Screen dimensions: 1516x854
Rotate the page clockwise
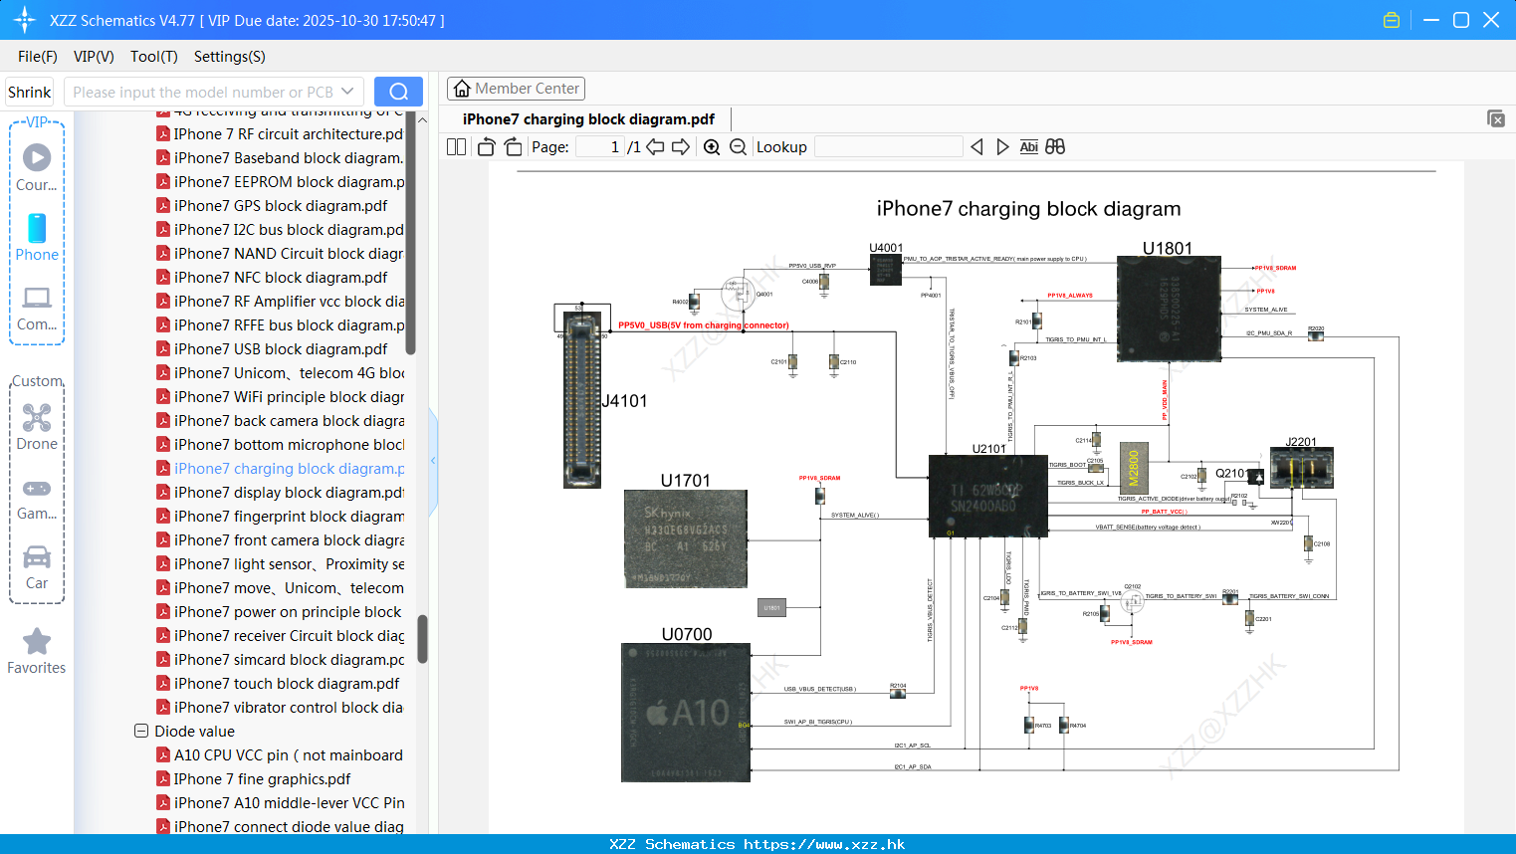(x=513, y=146)
